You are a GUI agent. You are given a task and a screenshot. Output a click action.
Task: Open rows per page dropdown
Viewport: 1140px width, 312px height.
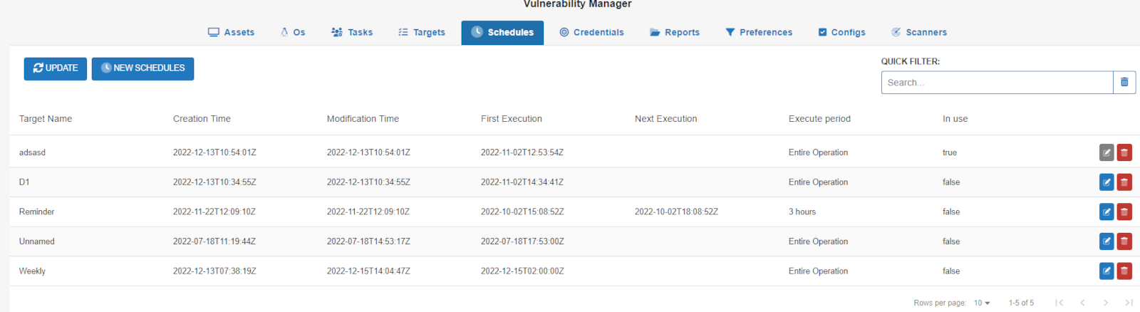click(x=982, y=303)
